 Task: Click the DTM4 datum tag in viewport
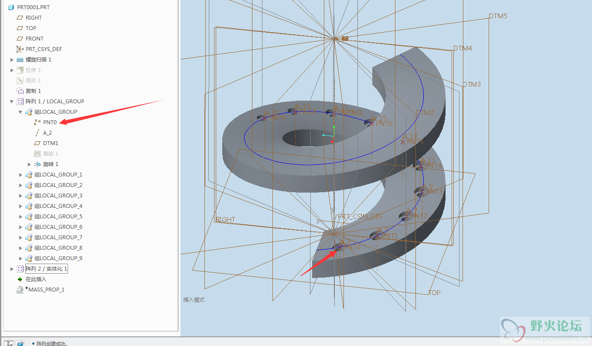pyautogui.click(x=463, y=48)
